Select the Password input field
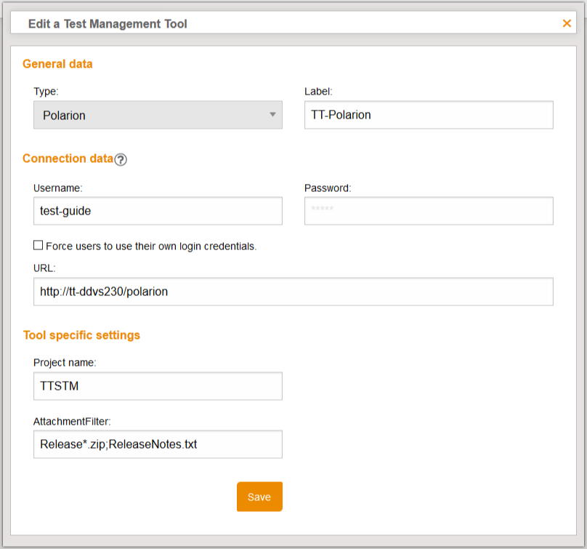 click(x=429, y=211)
